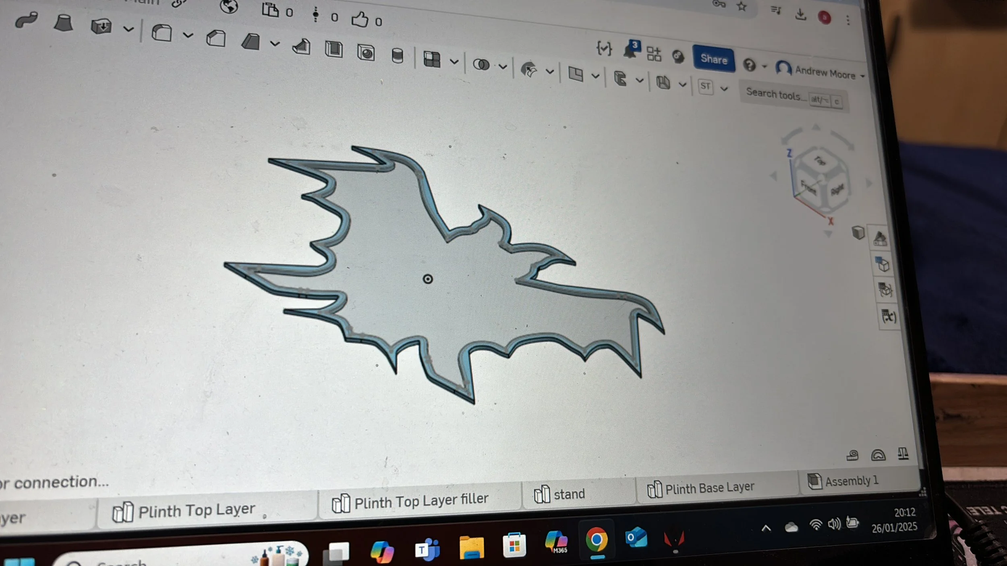Click the blue Share button
The image size is (1007, 566).
pos(713,59)
